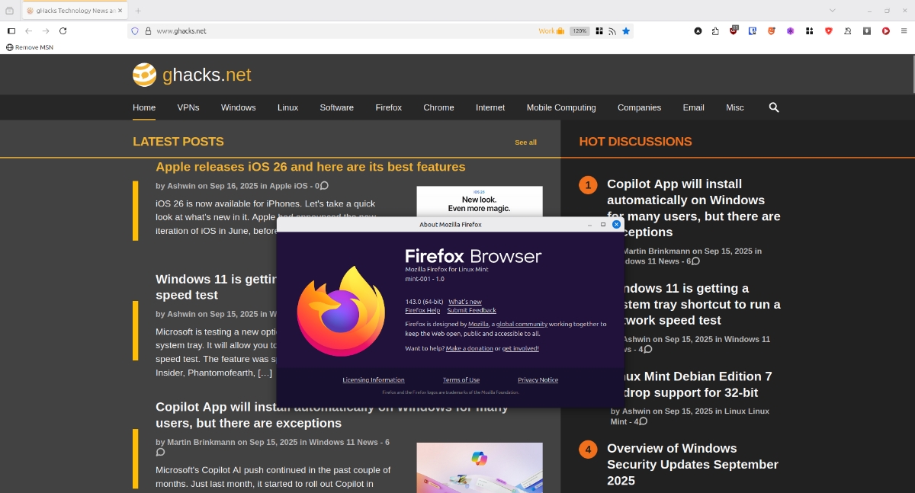The width and height of the screenshot is (915, 493).
Task: Open the RSS feed icon in address bar
Action: click(x=612, y=31)
